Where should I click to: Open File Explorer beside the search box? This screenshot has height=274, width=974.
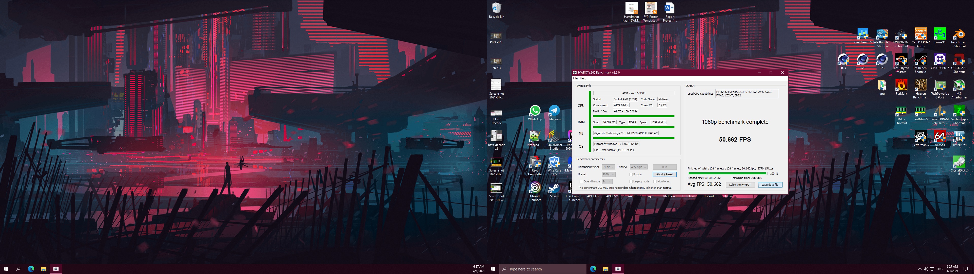pyautogui.click(x=605, y=269)
